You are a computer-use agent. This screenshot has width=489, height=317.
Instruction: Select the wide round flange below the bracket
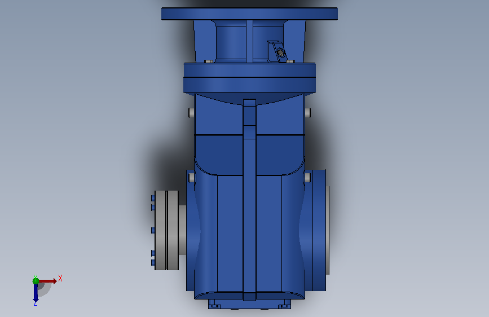click(249, 78)
